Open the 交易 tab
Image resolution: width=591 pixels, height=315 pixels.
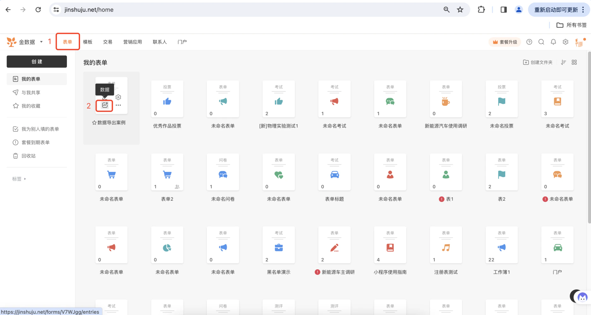(x=108, y=42)
